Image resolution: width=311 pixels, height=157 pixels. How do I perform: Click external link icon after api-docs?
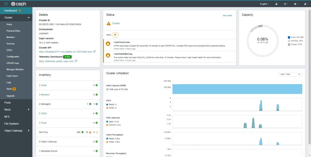pyautogui.click(x=94, y=52)
